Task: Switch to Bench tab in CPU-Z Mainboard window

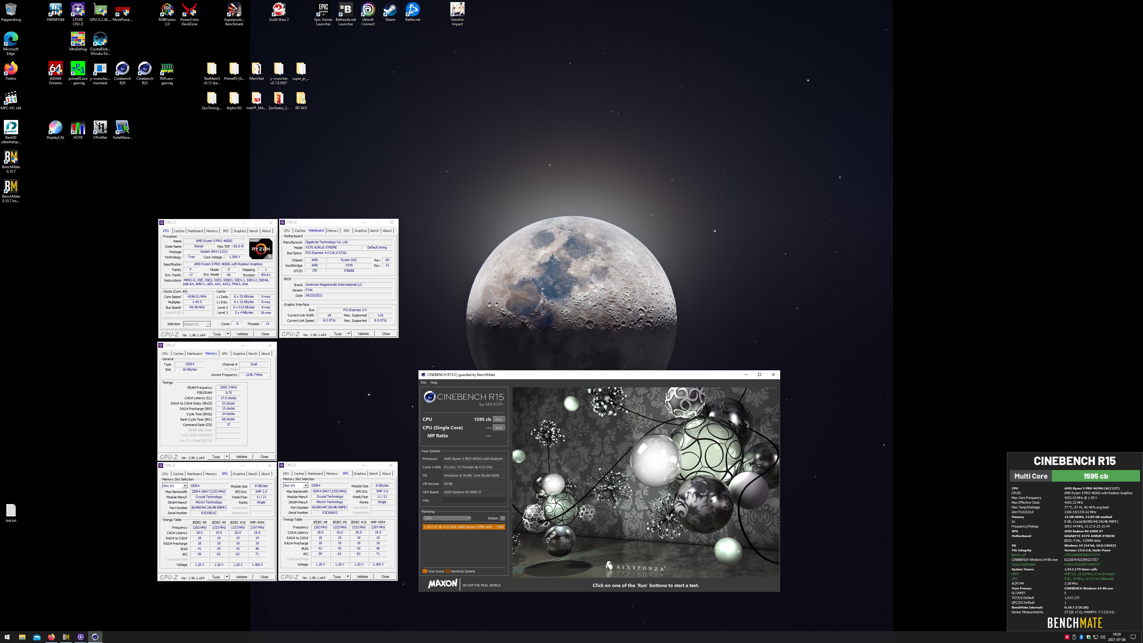Action: click(374, 230)
